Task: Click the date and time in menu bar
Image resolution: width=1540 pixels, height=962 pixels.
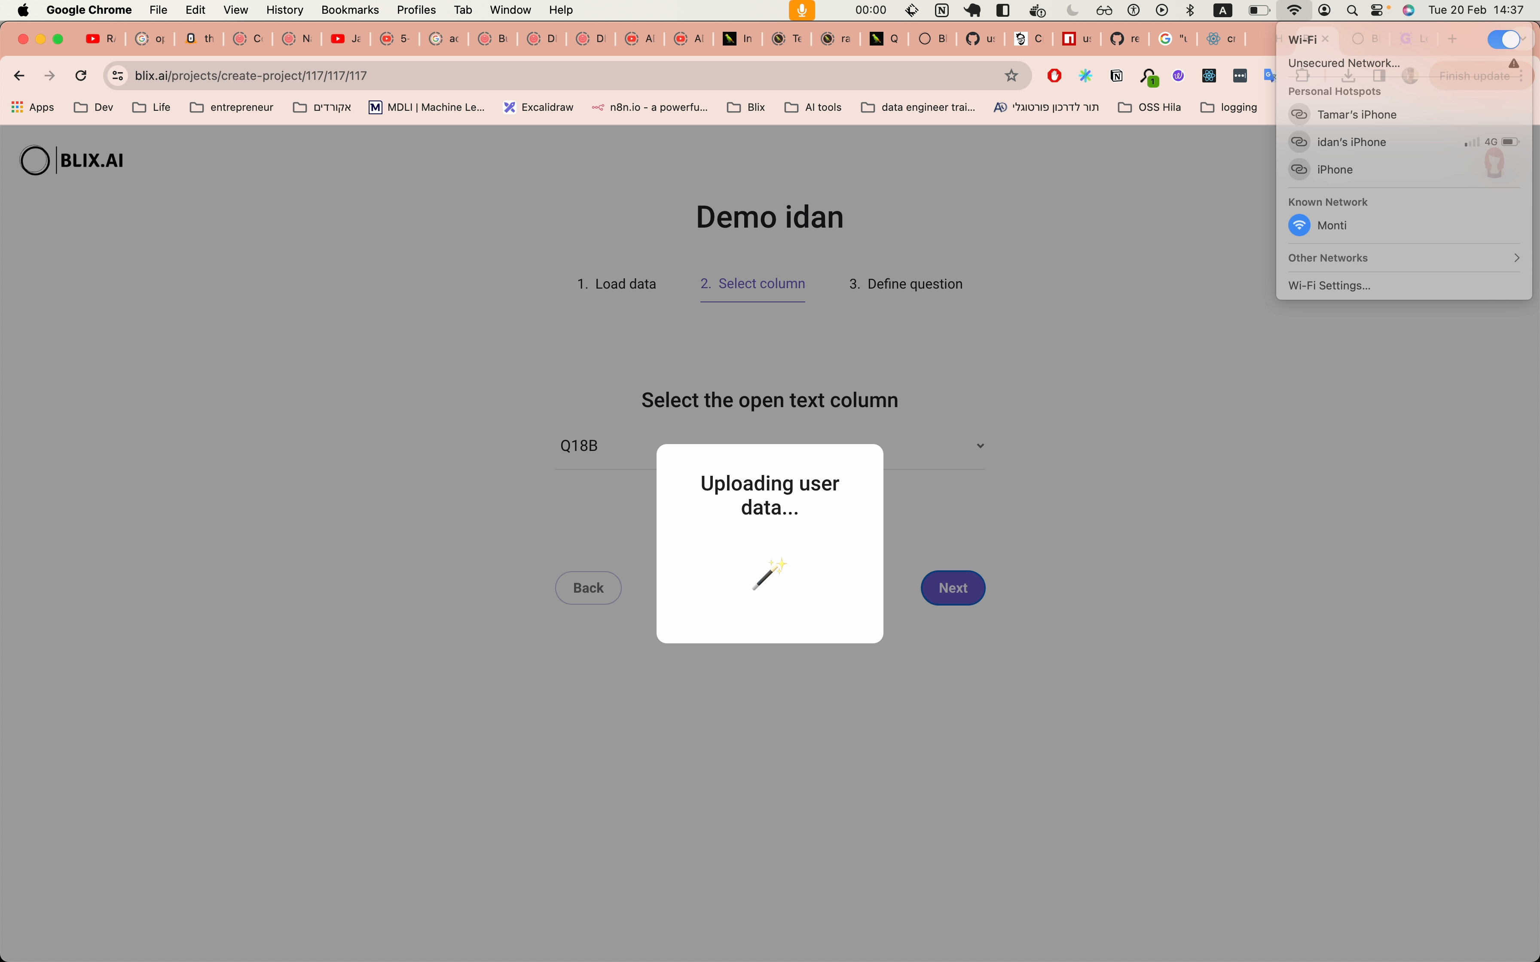Action: [1475, 10]
